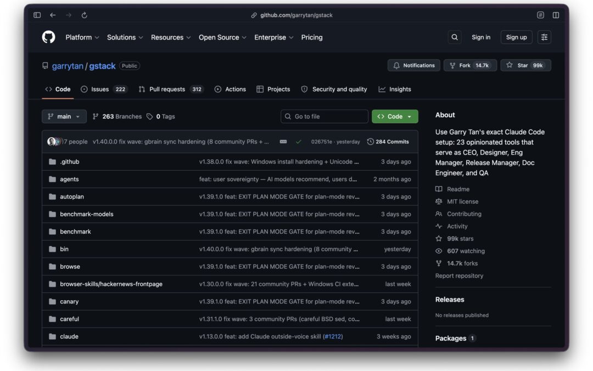
Task: Open the careful folder
Action: (x=70, y=319)
